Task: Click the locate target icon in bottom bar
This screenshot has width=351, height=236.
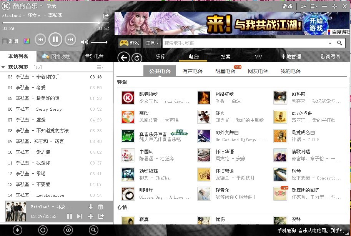Action: pyautogui.click(x=43, y=230)
